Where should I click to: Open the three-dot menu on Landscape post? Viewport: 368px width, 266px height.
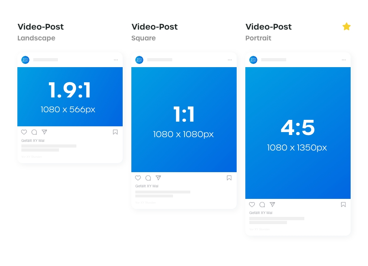[116, 60]
